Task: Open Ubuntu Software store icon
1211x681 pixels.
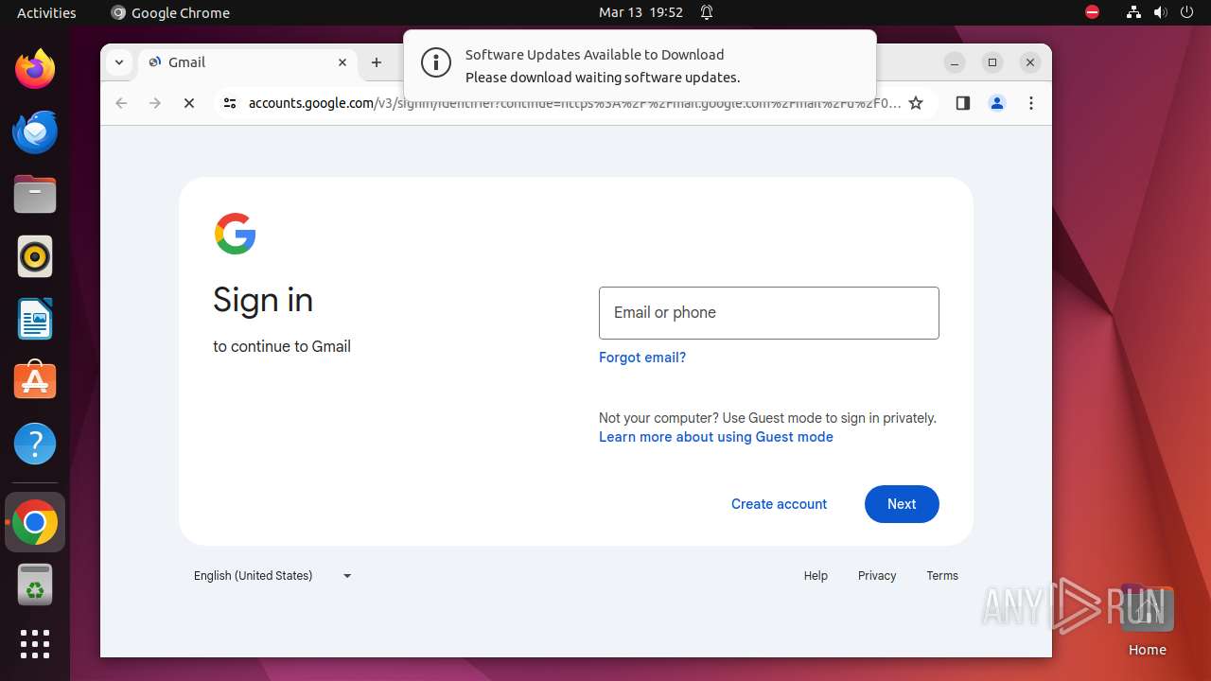Action: [35, 380]
